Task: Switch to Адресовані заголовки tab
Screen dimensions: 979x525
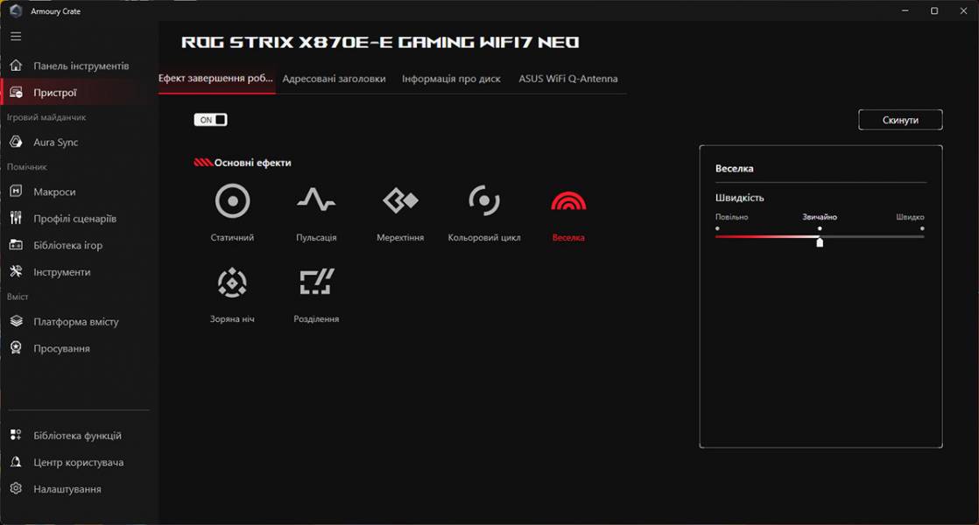Action: coord(334,79)
